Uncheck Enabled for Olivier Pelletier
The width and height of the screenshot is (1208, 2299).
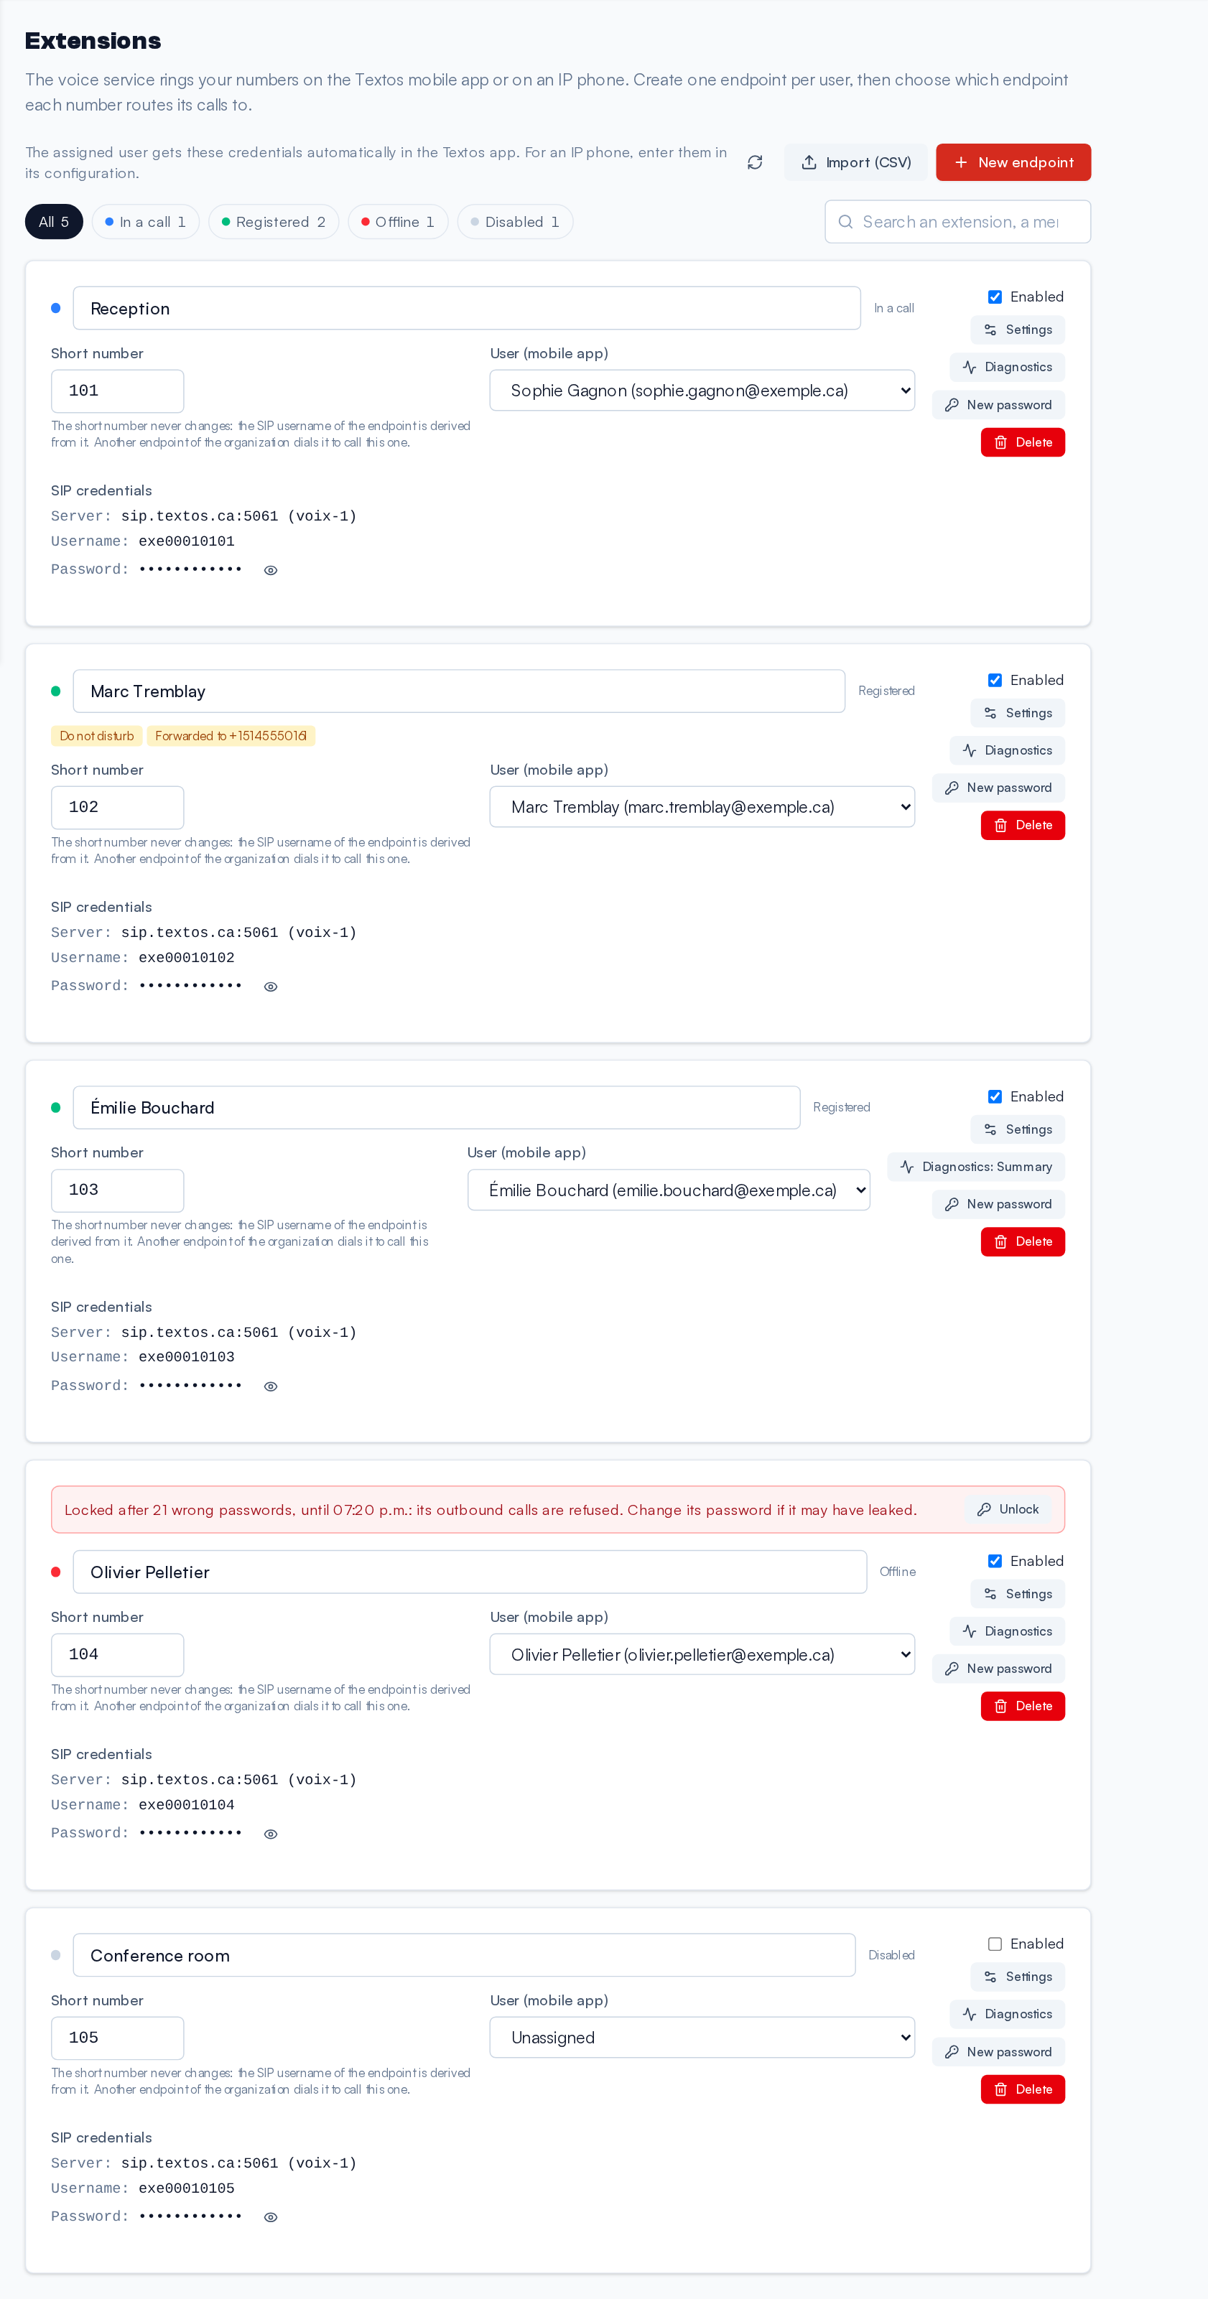pyautogui.click(x=995, y=1562)
